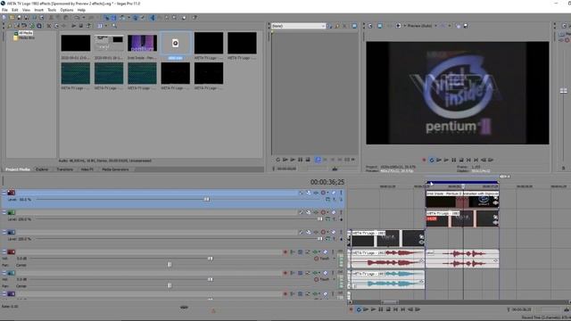Stop playback in video preview transport
The width and height of the screenshot is (571, 321).
tap(461, 160)
